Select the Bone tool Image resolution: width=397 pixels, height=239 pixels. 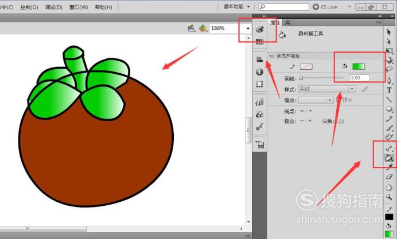(x=388, y=148)
